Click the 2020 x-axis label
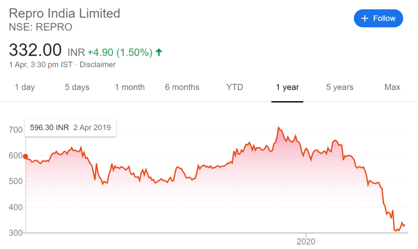The width and height of the screenshot is (418, 249). [306, 242]
